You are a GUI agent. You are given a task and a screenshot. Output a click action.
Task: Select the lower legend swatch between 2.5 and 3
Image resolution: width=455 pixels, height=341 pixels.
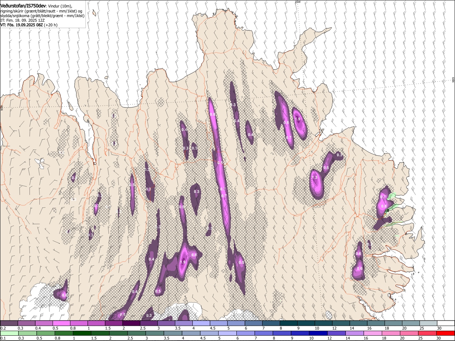pos(136,333)
